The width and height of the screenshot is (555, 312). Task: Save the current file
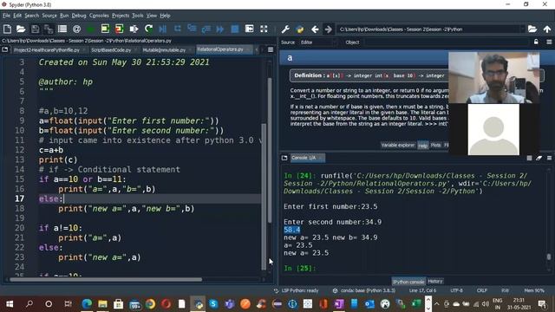click(35, 29)
